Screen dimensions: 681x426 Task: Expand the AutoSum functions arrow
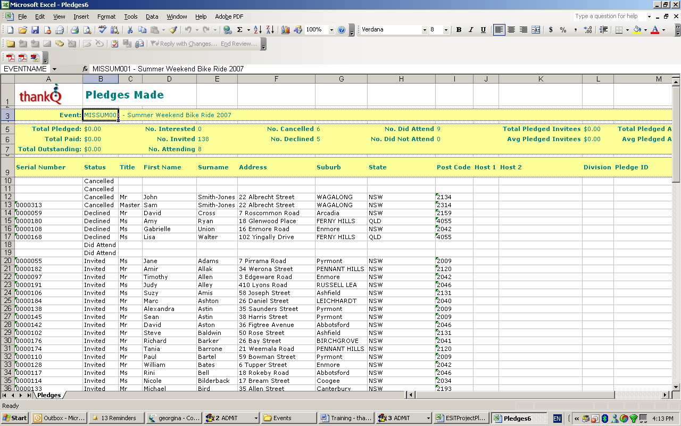tap(247, 30)
